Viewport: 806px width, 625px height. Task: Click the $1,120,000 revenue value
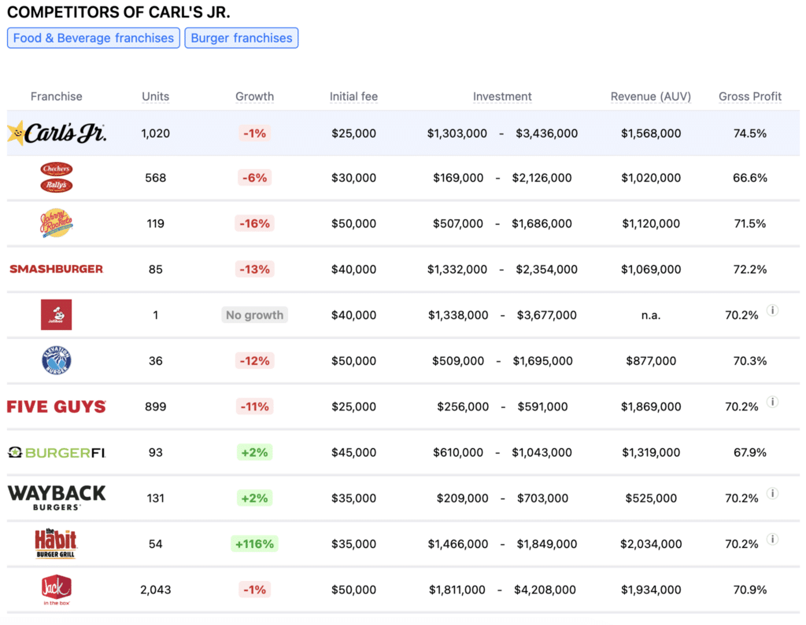tap(651, 223)
